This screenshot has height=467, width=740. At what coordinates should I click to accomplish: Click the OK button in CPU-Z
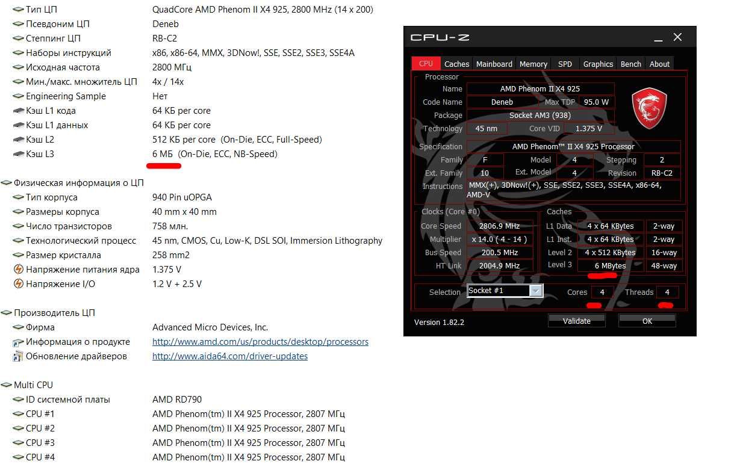pos(647,321)
